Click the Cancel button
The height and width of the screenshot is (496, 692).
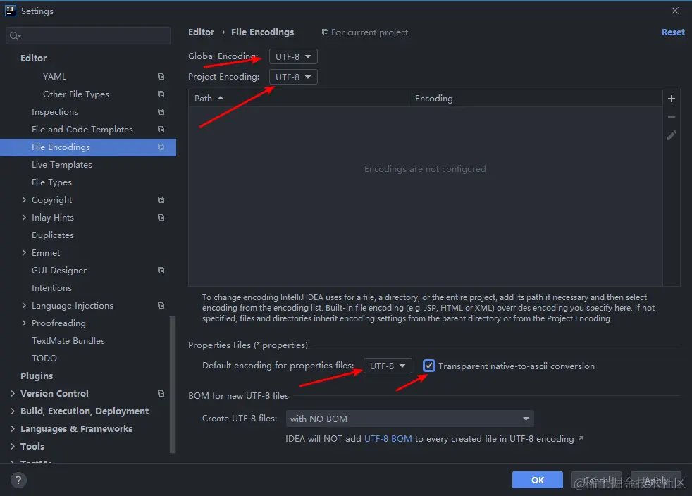(597, 480)
